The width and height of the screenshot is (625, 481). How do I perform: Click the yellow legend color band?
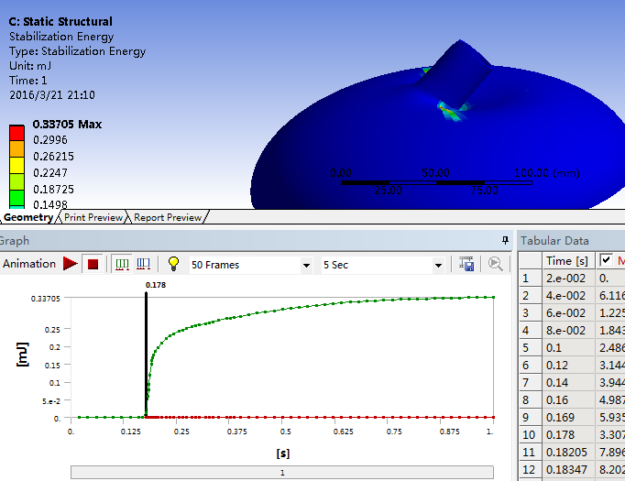(16, 173)
